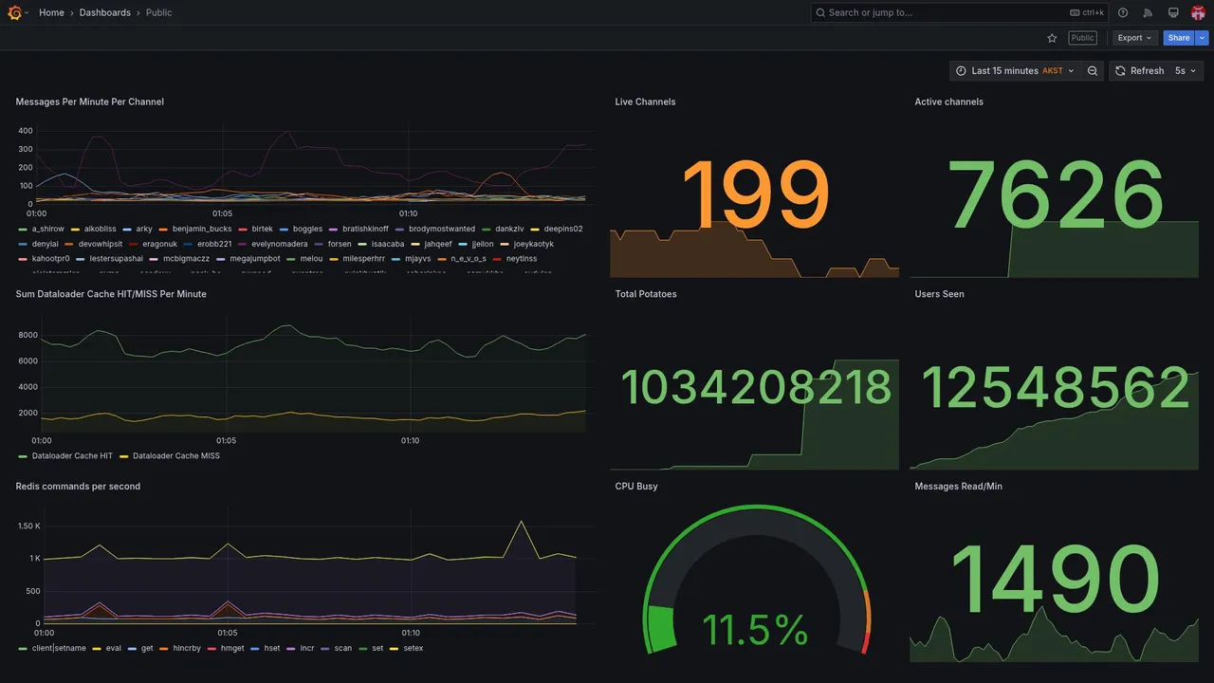Open the 5s refresh interval dropdown
The image size is (1214, 683).
[1186, 71]
